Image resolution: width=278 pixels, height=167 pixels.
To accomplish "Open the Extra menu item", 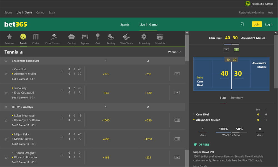I will (52, 12).
